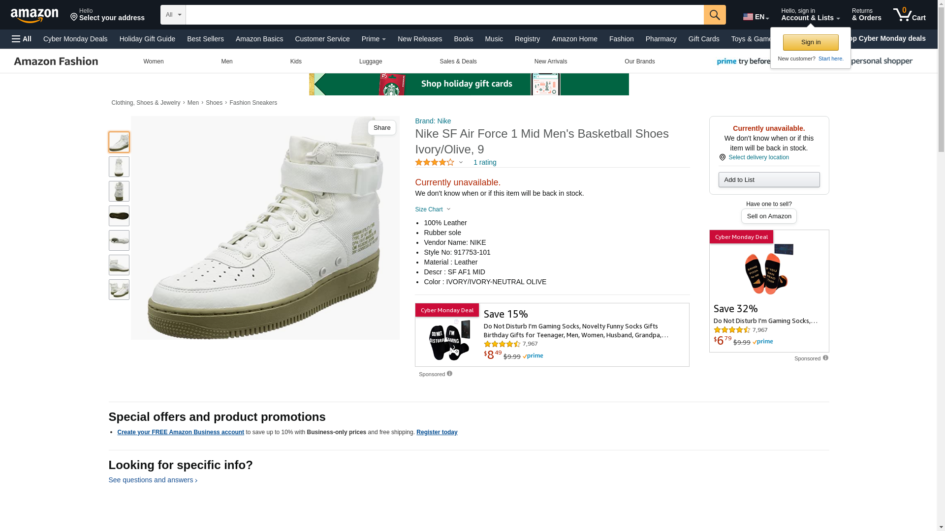
Task: Expand the Size Chart
Action: pos(433,209)
